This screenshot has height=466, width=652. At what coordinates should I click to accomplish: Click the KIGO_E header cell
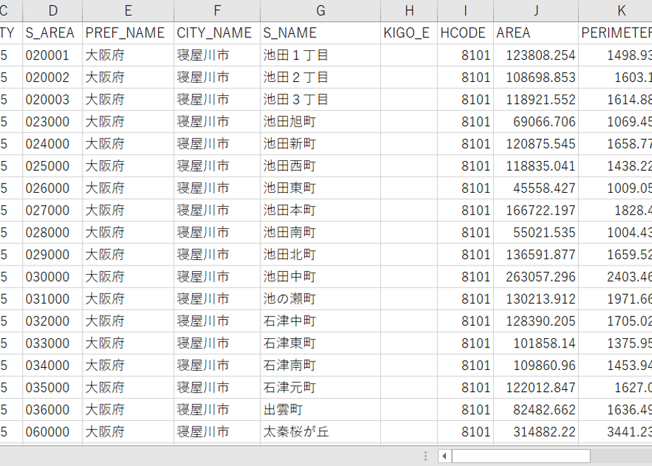[x=409, y=33]
